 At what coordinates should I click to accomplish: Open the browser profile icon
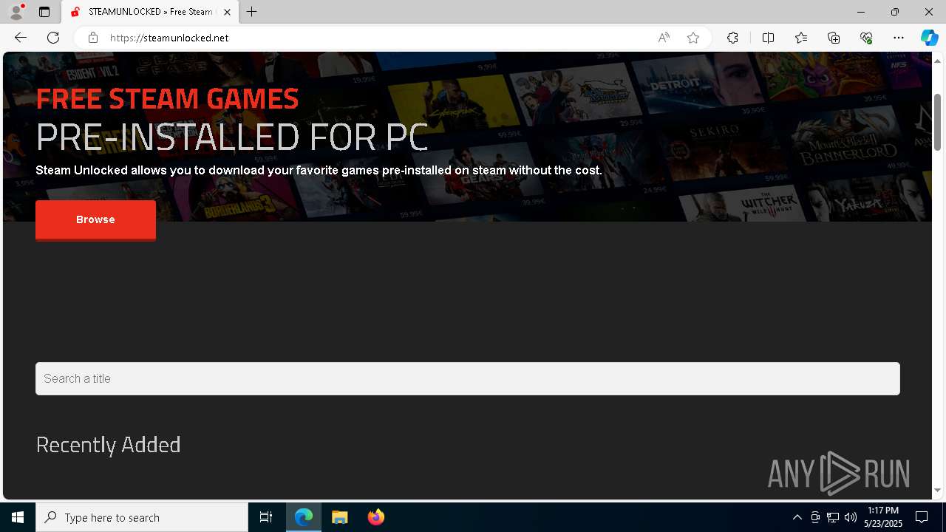(16, 12)
